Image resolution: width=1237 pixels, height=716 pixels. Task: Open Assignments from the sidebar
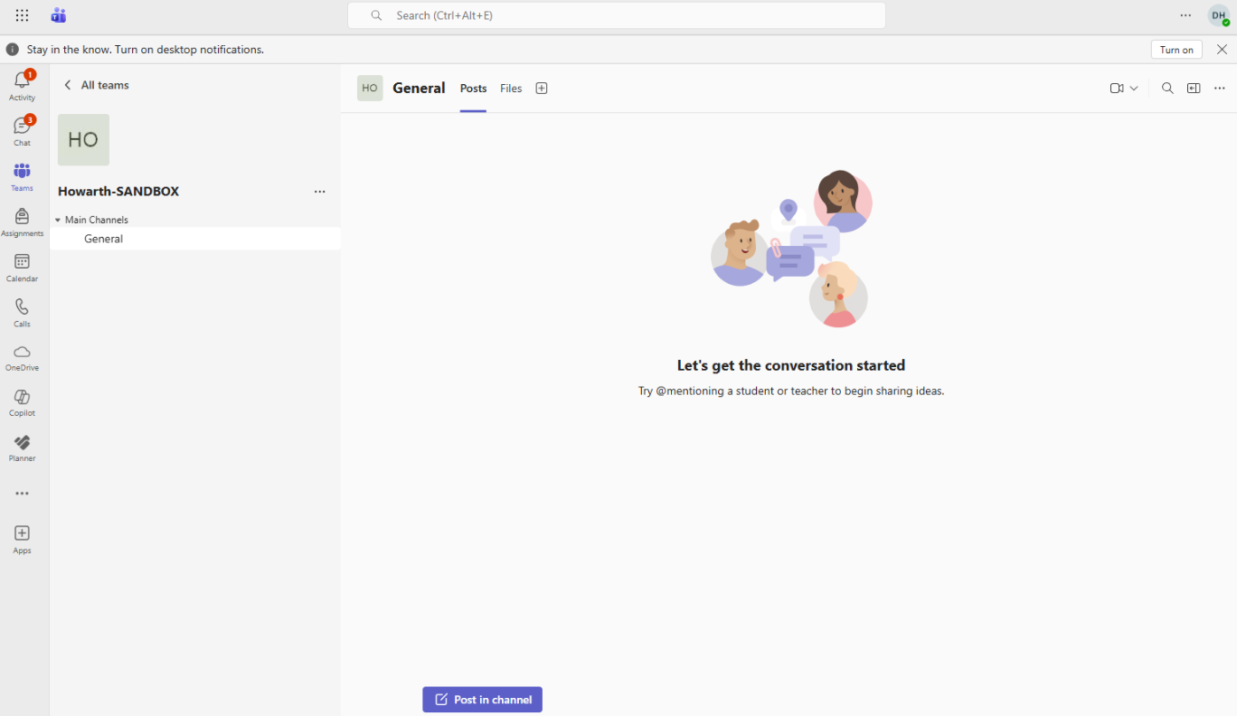pos(22,221)
